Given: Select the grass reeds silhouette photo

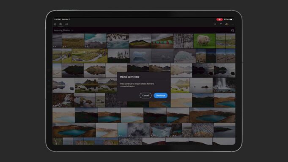Looking at the screenshot, I should [119, 56].
